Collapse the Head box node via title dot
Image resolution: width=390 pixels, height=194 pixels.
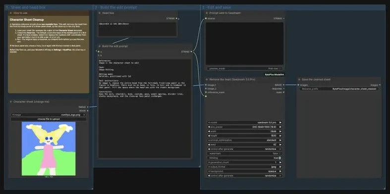coord(100,13)
